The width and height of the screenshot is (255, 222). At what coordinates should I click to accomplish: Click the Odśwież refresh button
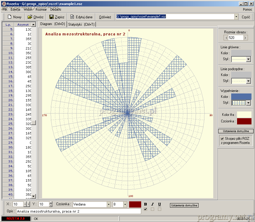point(105,17)
